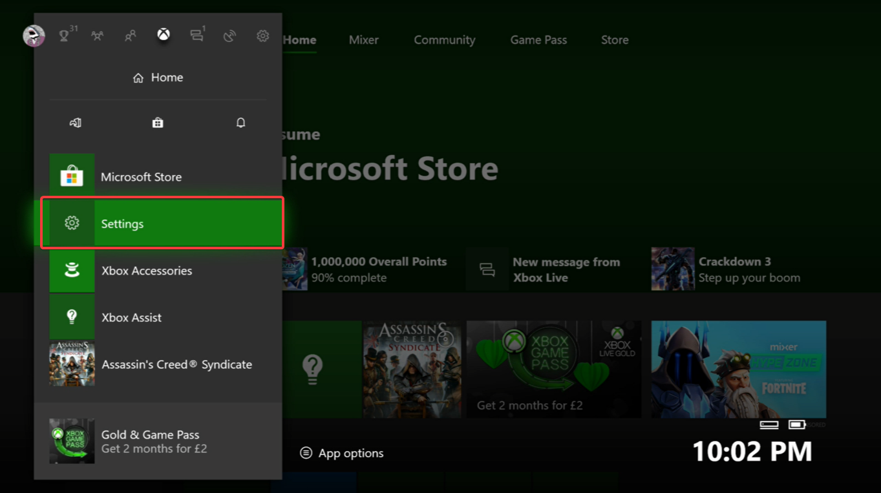This screenshot has width=881, height=493.
Task: Switch to the Store tab
Action: (x=615, y=40)
